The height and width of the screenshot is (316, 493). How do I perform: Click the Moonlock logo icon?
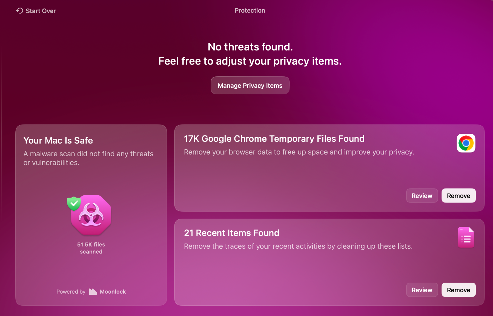[x=93, y=292]
